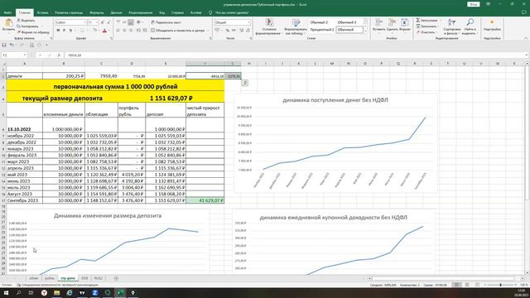This screenshot has width=530, height=298.
Task: Click the Fill (Заполнить) button
Action: pos(426,26)
